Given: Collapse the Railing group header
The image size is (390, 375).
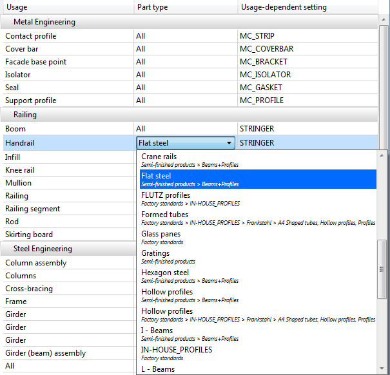Looking at the screenshot, I should (x=25, y=115).
